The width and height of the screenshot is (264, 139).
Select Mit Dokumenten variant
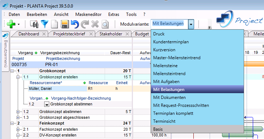(197, 97)
